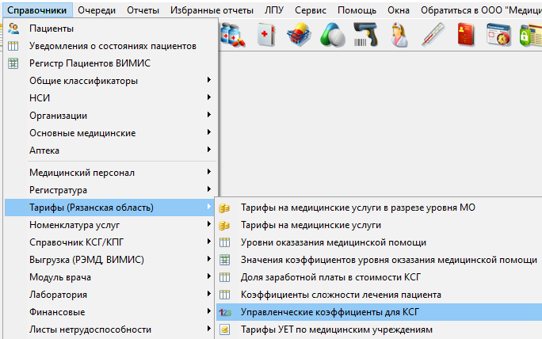Open the Сервис menu

tap(311, 10)
